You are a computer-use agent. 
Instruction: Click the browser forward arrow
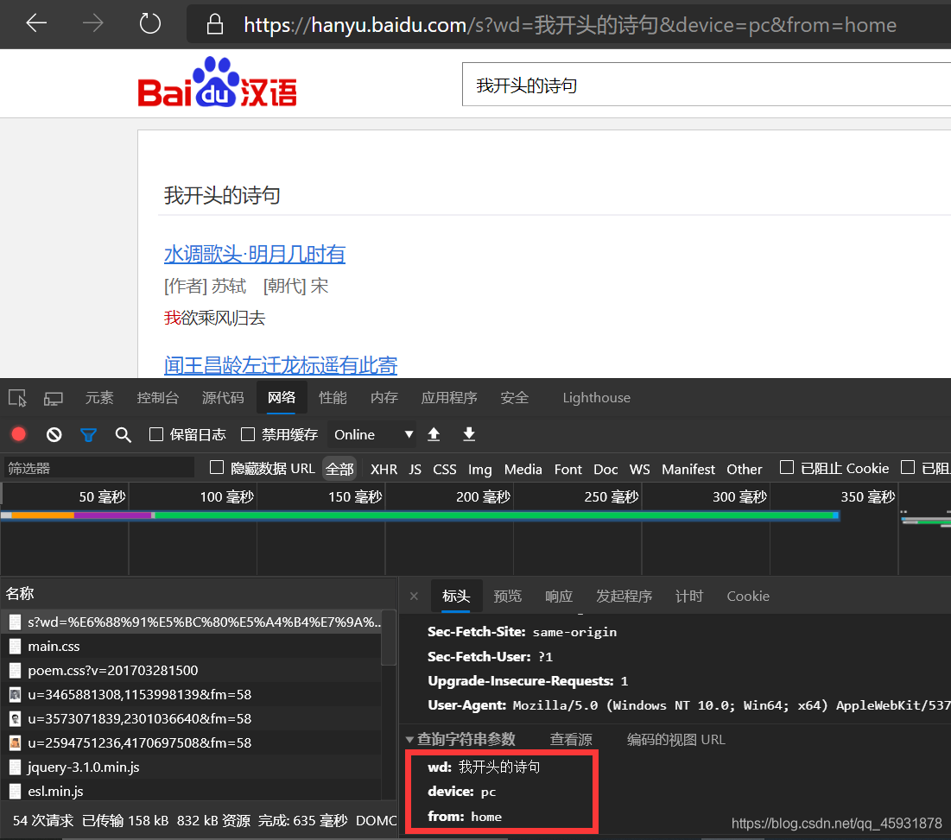tap(92, 23)
